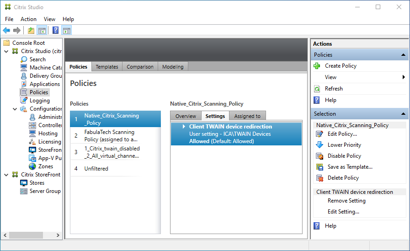Click the Stores icon under Citrix StoreFront
This screenshot has width=410, height=251.
(x=24, y=183)
